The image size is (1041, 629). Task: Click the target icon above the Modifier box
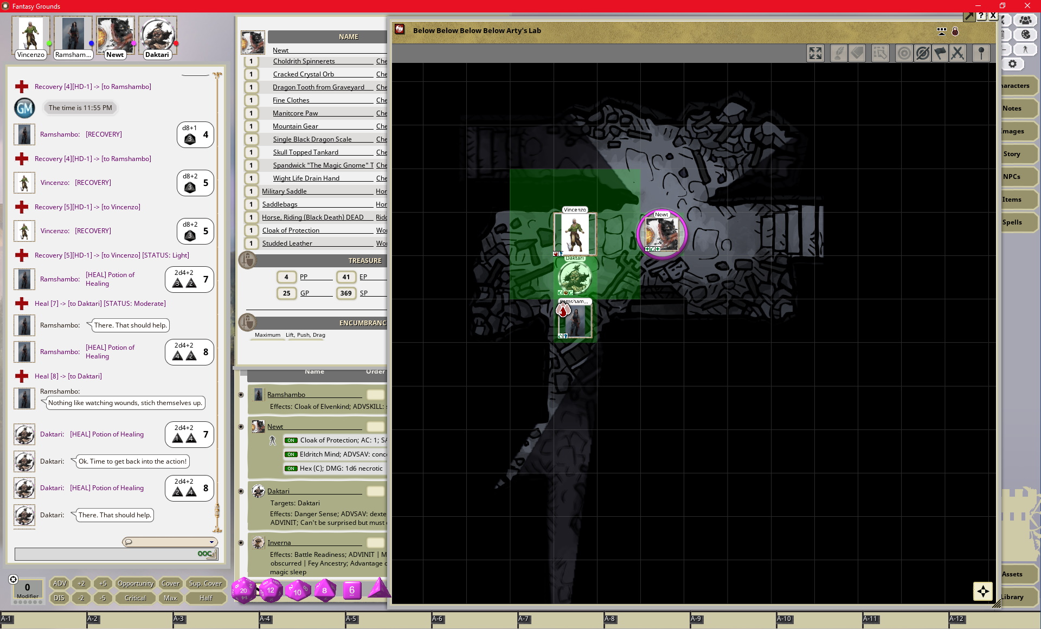pyautogui.click(x=14, y=579)
